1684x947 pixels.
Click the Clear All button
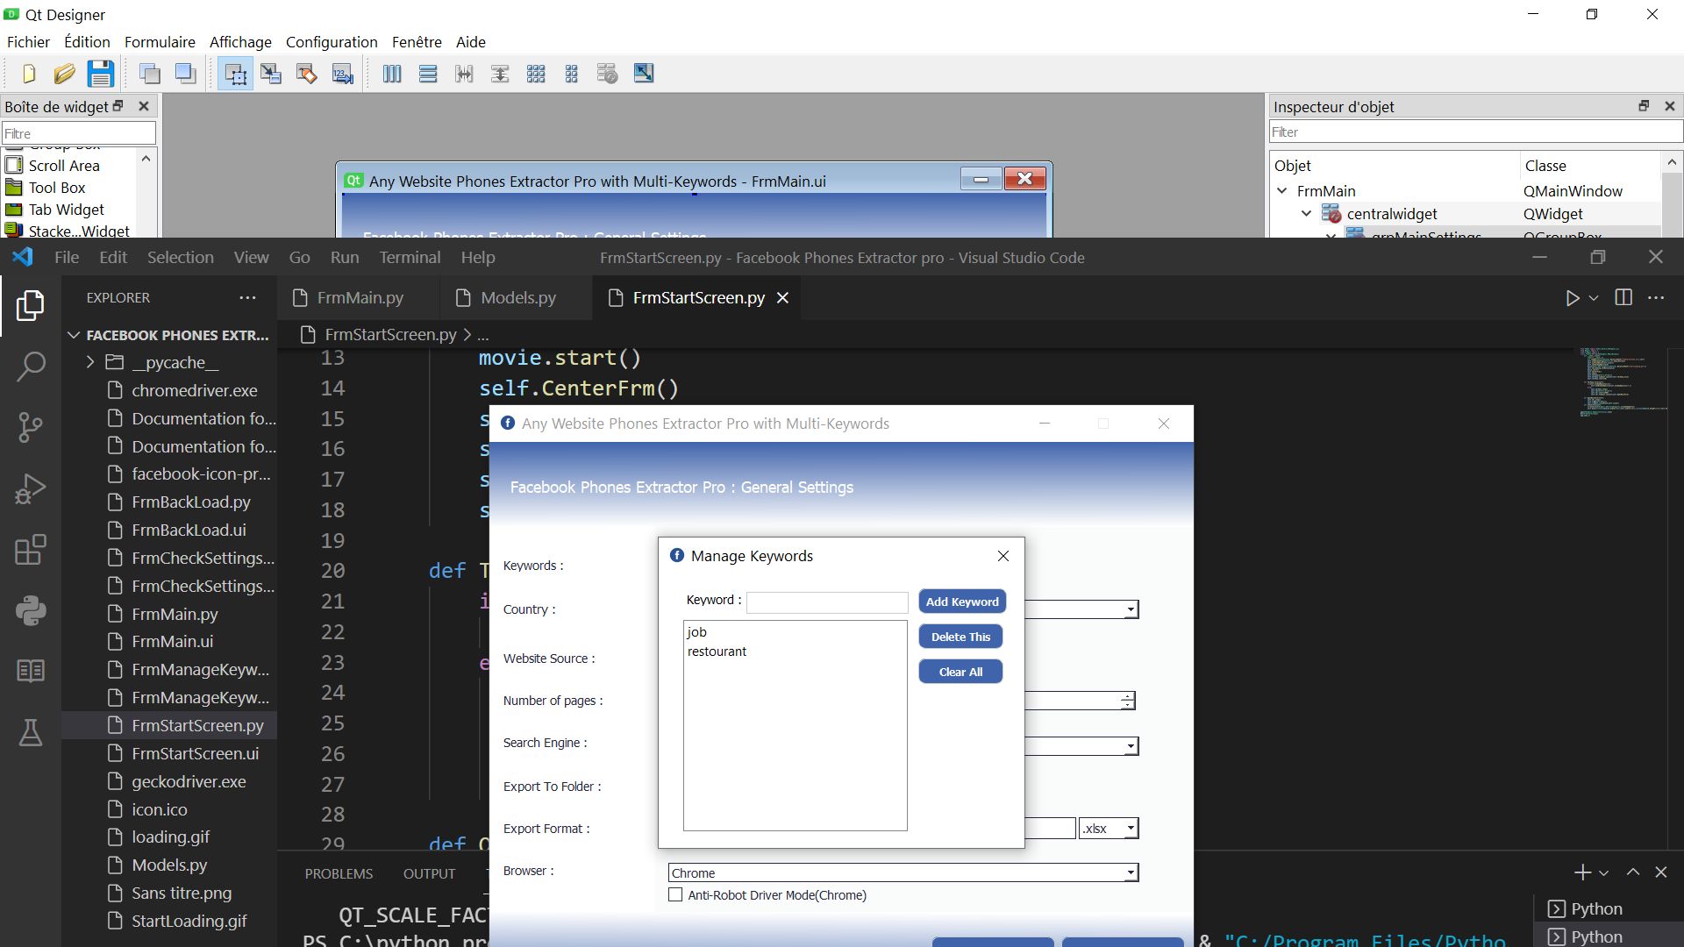point(960,672)
